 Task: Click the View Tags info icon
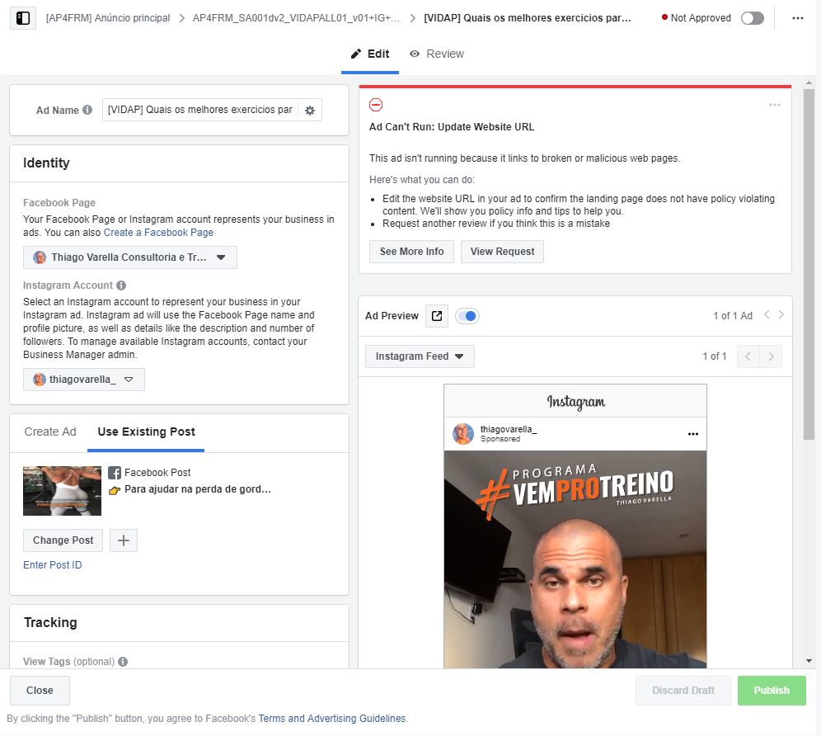tap(123, 662)
